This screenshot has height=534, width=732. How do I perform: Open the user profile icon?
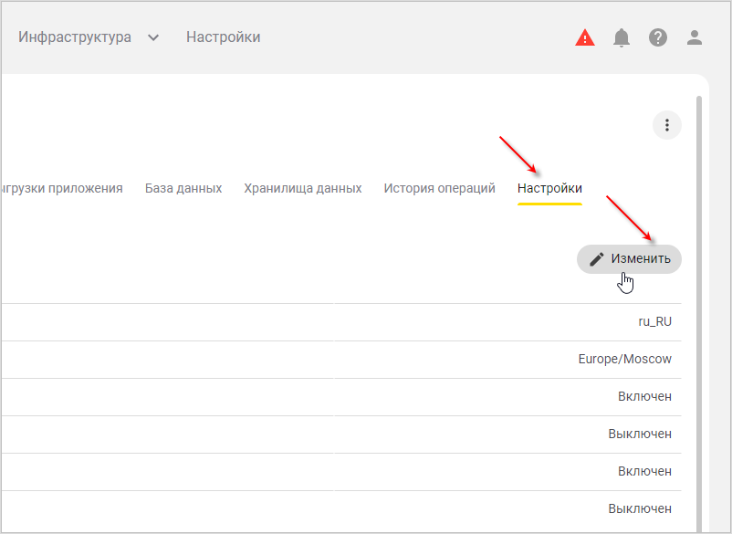pos(695,37)
